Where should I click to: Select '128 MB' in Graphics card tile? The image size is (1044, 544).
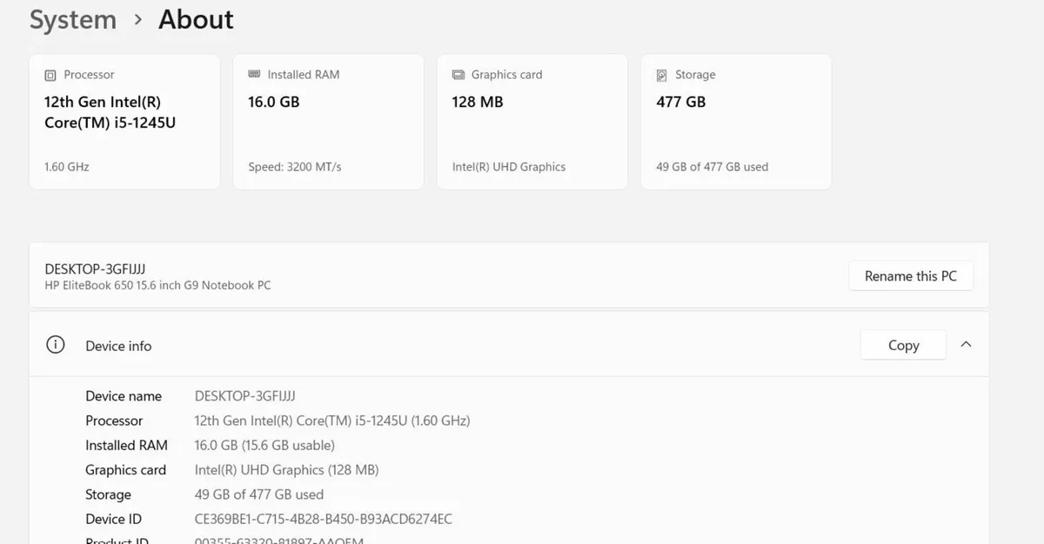[x=477, y=102]
